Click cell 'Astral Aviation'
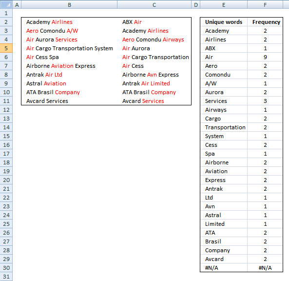Viewport: 289px width, 281px height. click(69, 83)
